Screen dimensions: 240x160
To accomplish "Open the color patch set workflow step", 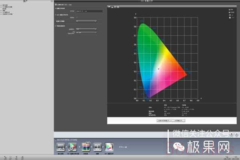I will 86,146.
